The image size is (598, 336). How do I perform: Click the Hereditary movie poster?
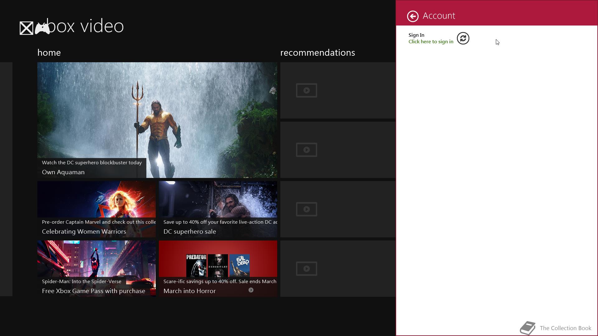[x=218, y=265]
